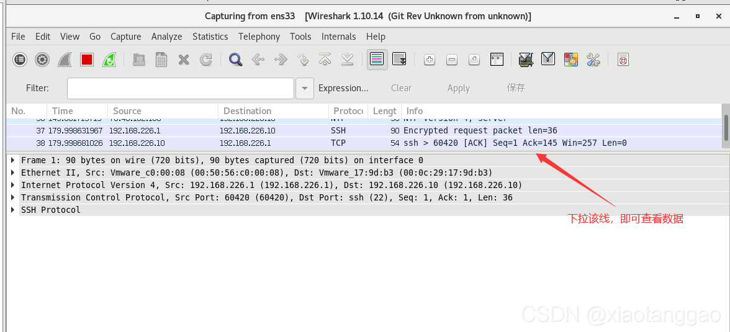Open the Statistics menu
Image resolution: width=730 pixels, height=332 pixels.
(210, 37)
